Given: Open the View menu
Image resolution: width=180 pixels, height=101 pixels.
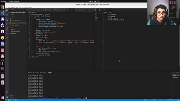Looking at the screenshot, I should tap(17, 7).
